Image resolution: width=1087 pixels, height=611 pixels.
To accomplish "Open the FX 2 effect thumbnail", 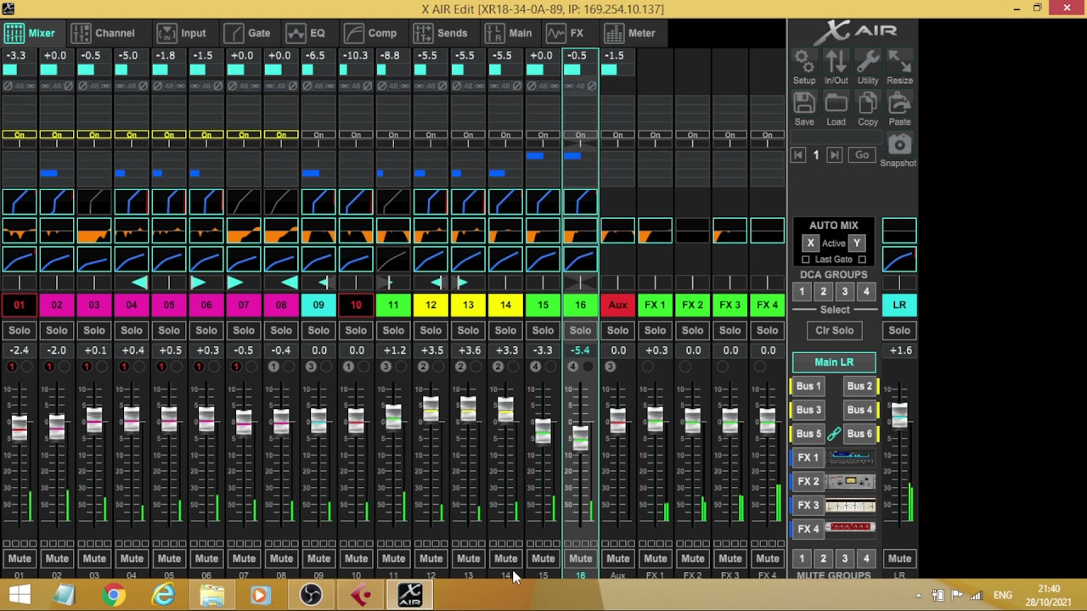I will point(851,482).
